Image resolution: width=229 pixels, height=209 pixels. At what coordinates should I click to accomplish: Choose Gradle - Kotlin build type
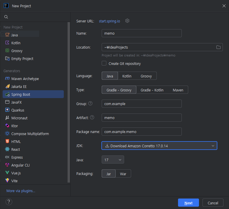152,90
